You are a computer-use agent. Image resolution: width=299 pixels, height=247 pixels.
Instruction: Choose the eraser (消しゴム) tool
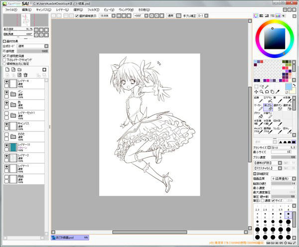(268, 107)
